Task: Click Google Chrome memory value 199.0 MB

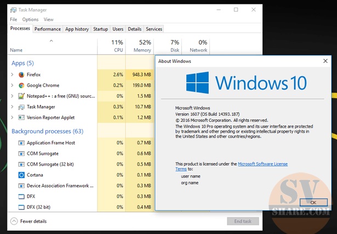Action: coord(141,85)
